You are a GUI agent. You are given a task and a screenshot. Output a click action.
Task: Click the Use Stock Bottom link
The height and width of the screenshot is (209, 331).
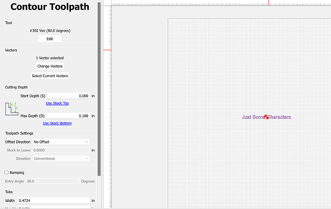point(57,123)
